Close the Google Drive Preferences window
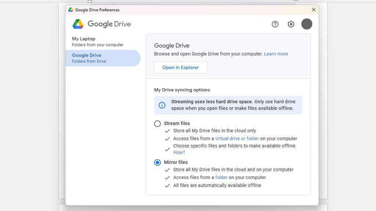Viewport: 376px width, 211px height. coord(314,10)
